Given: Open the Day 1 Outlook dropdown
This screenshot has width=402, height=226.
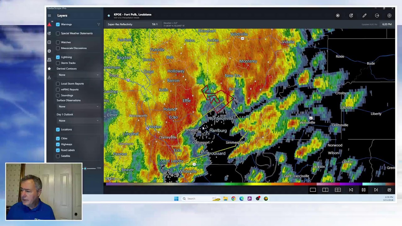Looking at the screenshot, I should [79, 121].
